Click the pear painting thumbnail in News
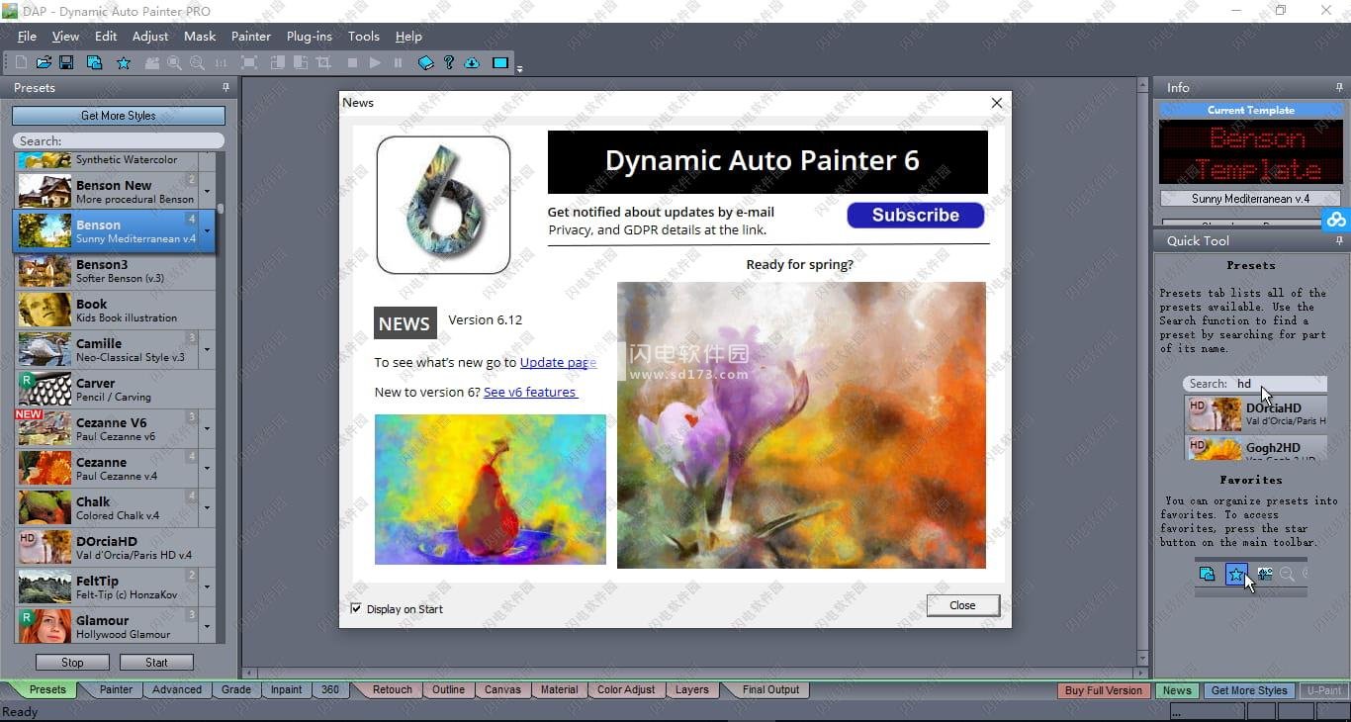This screenshot has height=722, width=1351. coord(491,490)
